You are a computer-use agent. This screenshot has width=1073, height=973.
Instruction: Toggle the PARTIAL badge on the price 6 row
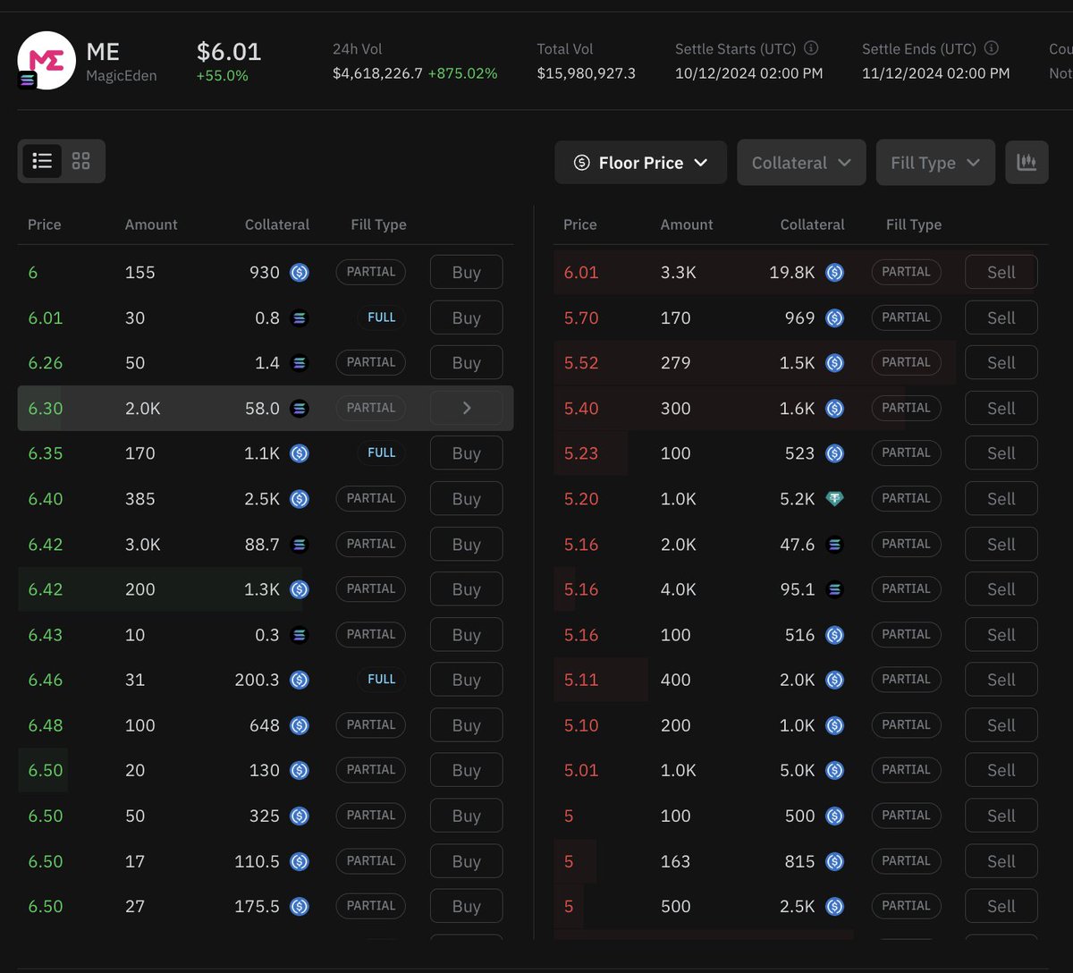370,272
